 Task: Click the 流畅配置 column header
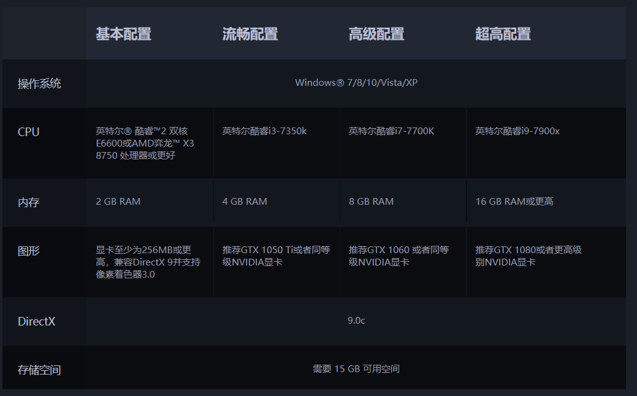(x=250, y=34)
